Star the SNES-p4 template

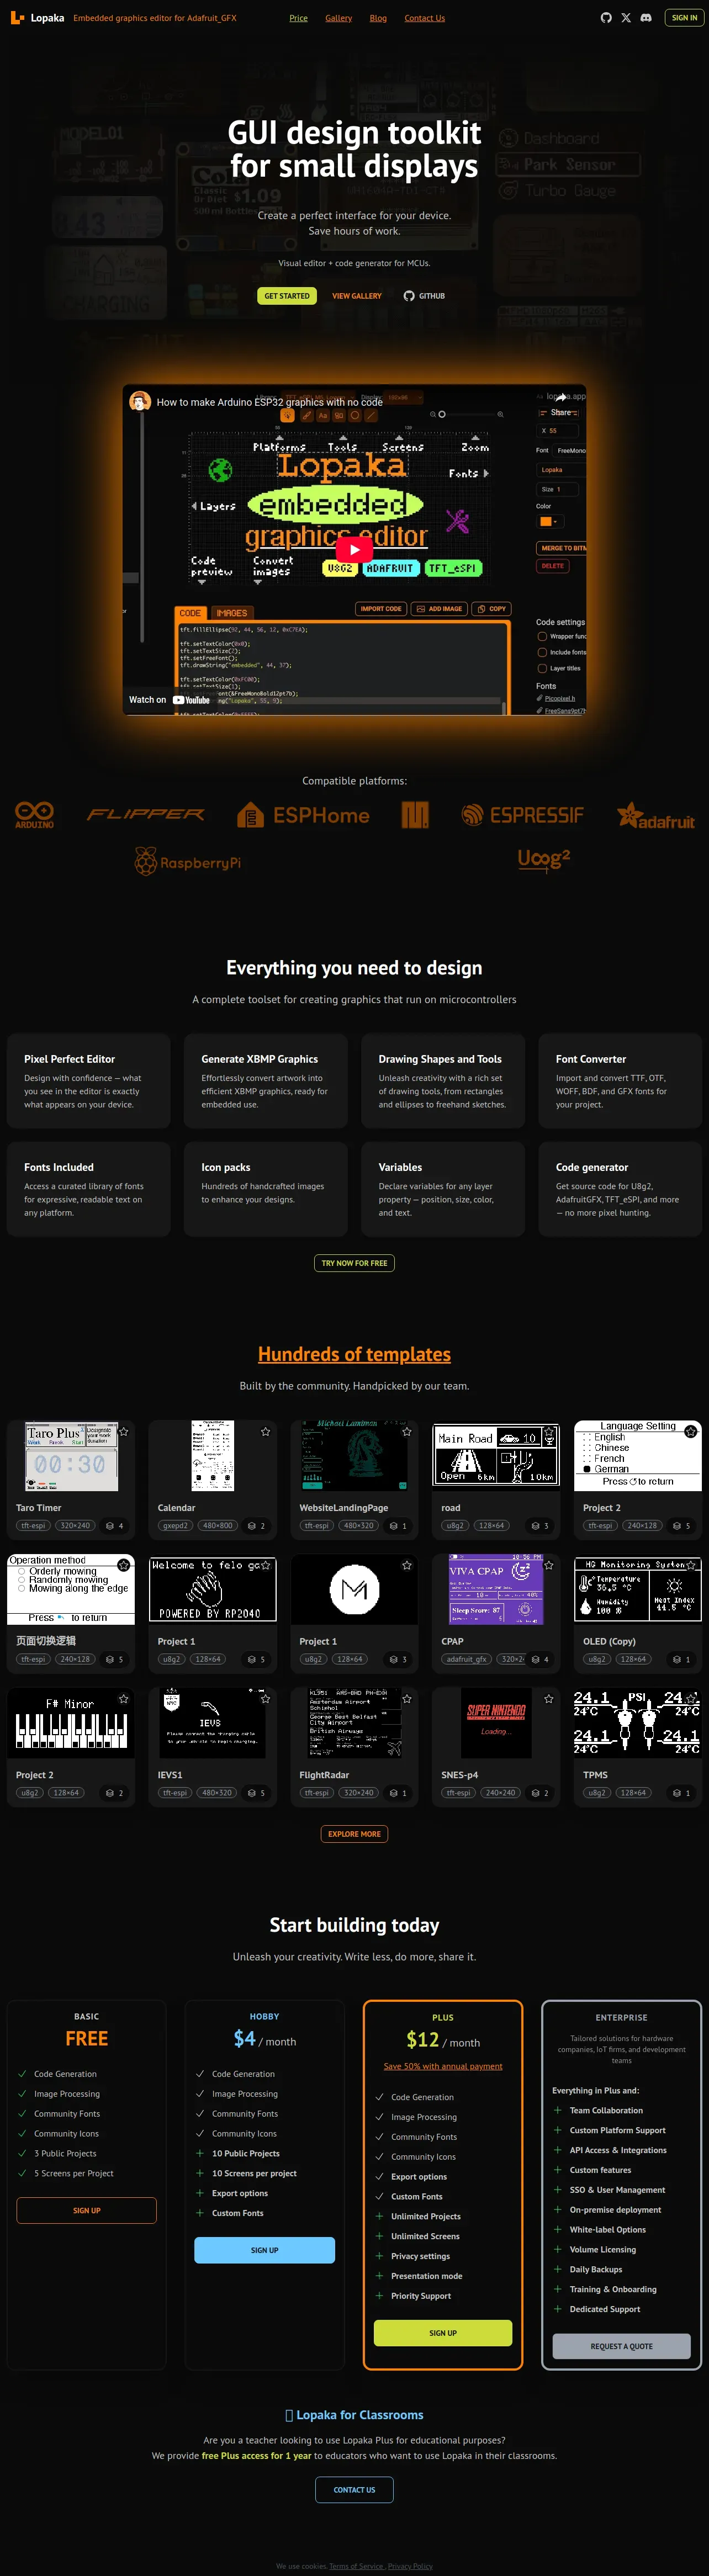[x=549, y=1699]
